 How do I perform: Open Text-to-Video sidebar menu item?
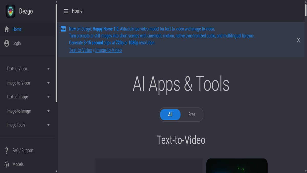28,69
